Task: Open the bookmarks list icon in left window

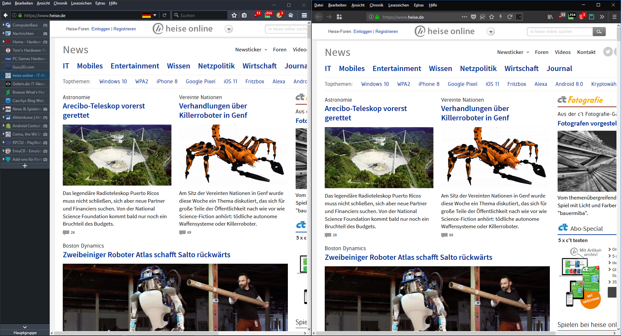Action: click(x=244, y=15)
